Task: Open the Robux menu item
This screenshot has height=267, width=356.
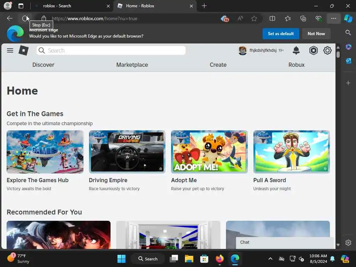Action: tap(296, 65)
